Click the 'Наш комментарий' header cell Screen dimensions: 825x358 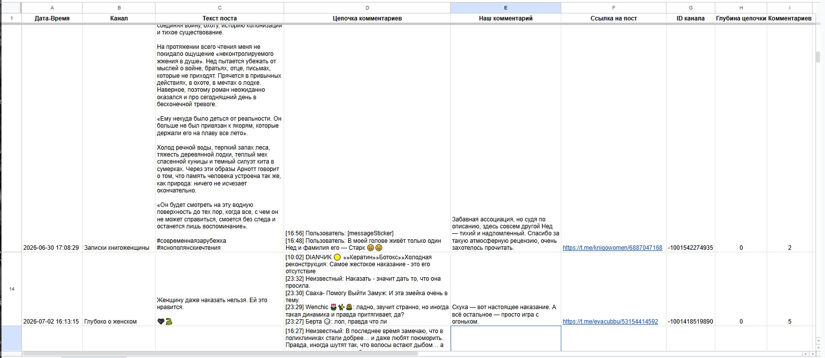coord(506,18)
